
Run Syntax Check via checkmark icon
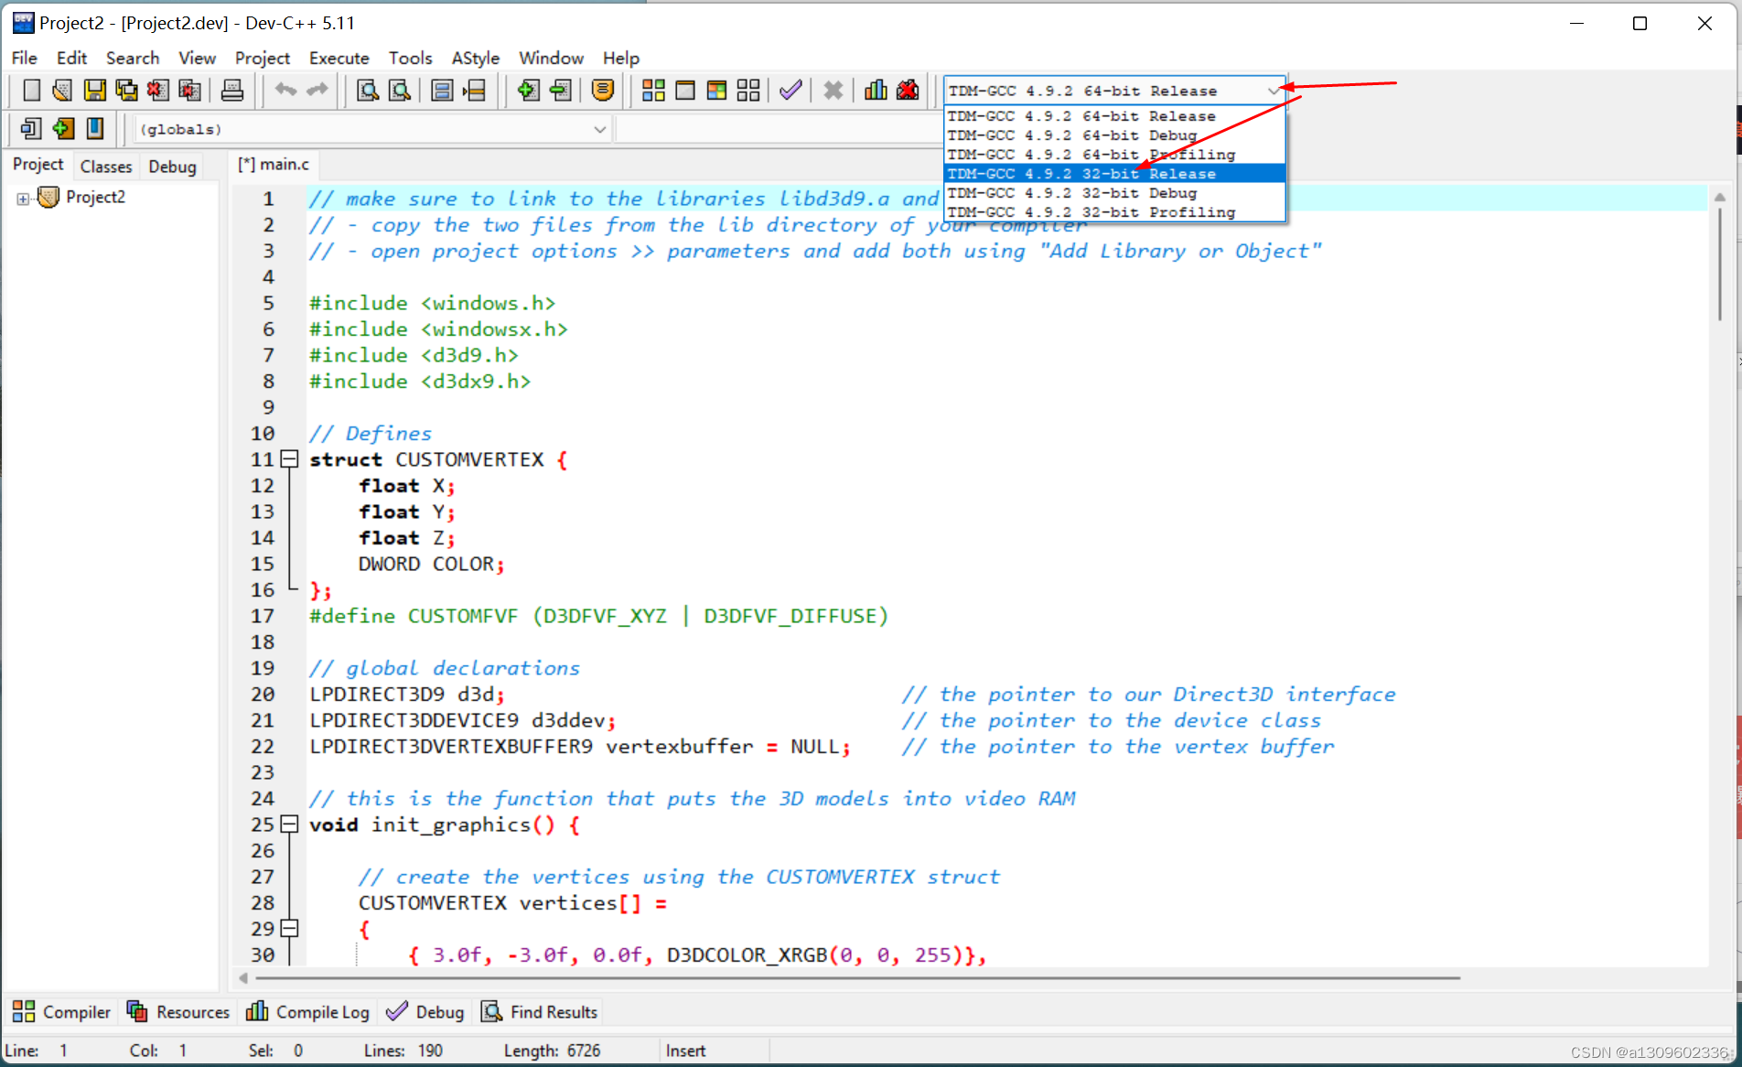790,90
